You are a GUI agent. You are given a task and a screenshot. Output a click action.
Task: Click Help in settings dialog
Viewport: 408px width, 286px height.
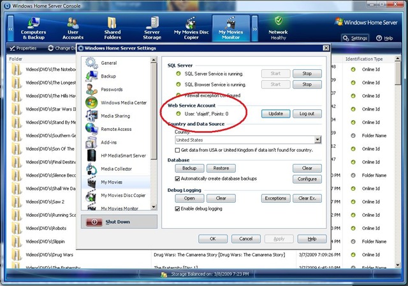pyautogui.click(x=312, y=239)
